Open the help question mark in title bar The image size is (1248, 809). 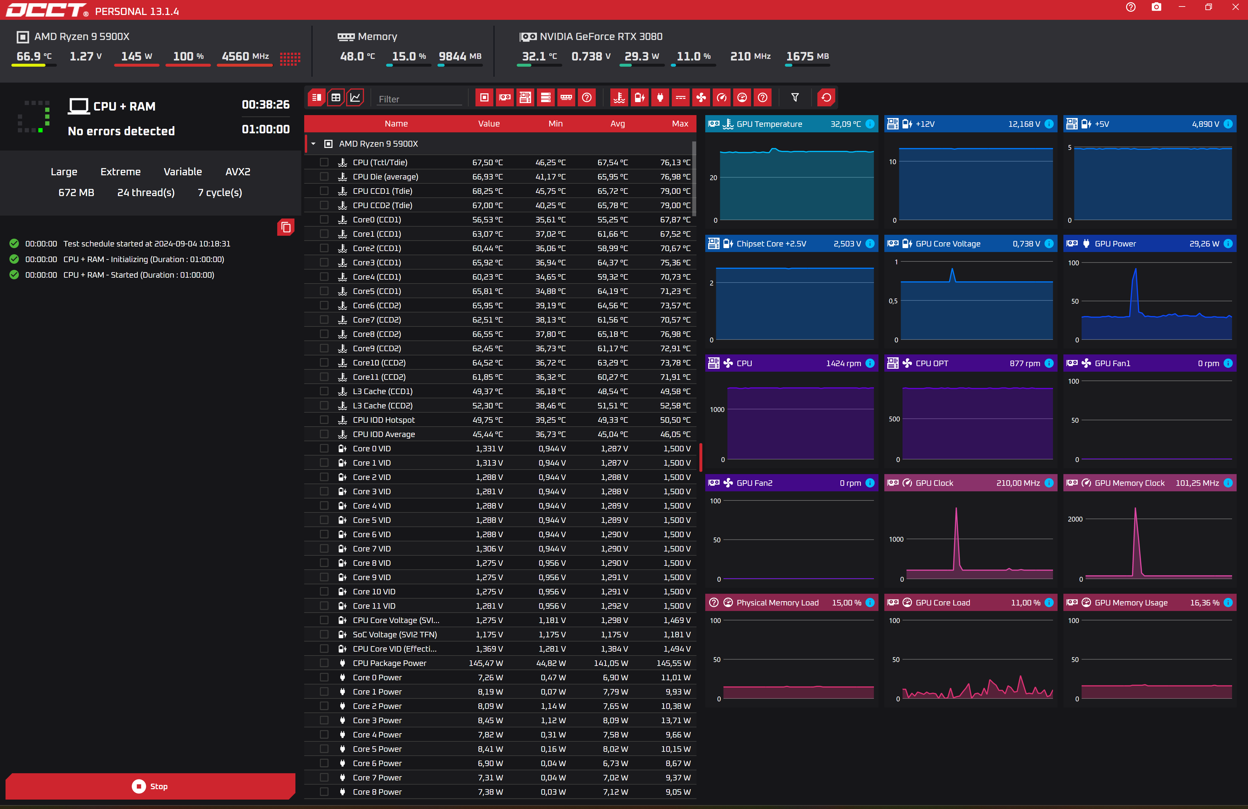pos(1131,7)
